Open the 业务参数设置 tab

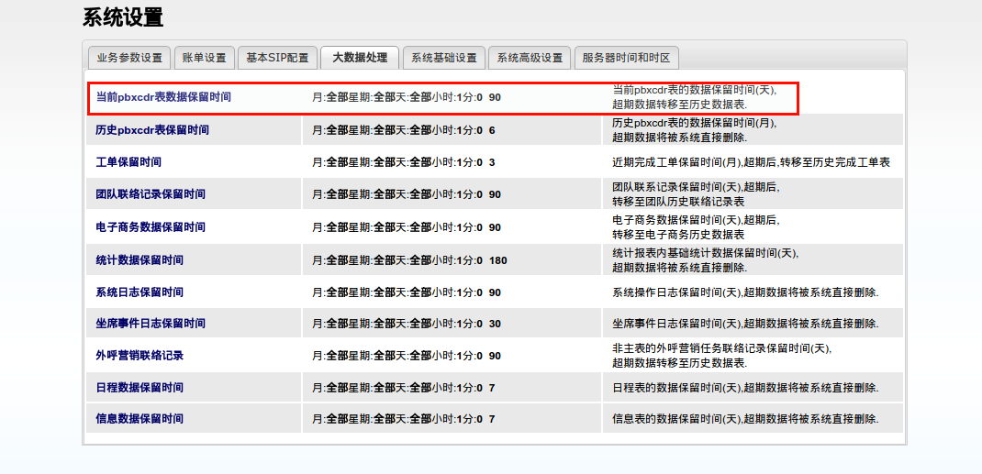129,58
